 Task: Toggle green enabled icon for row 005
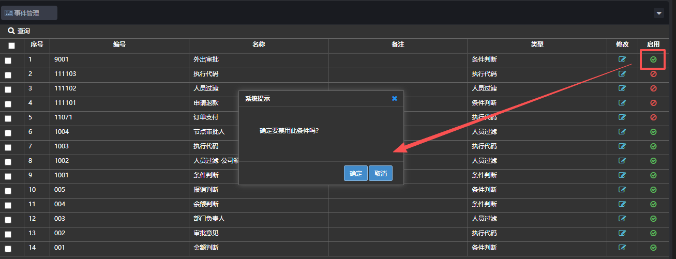(x=653, y=190)
